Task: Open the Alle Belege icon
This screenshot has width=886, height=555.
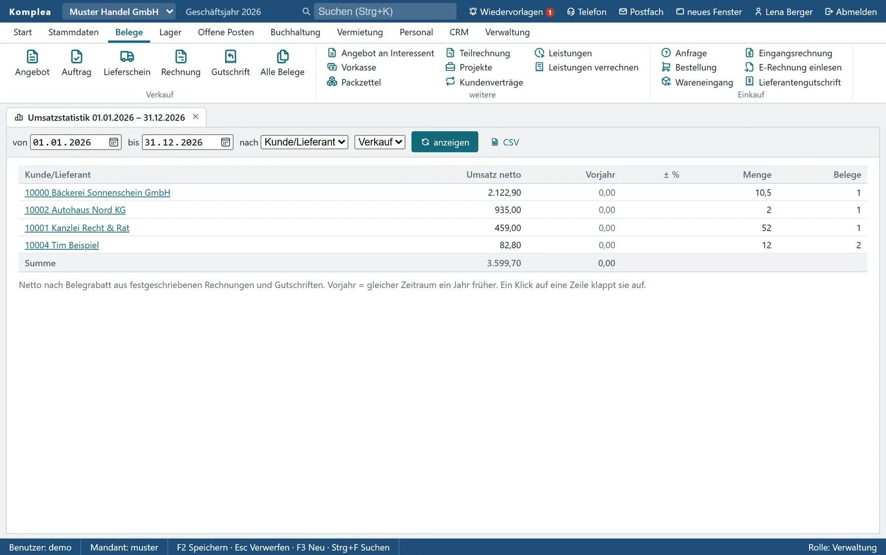Action: [x=283, y=63]
